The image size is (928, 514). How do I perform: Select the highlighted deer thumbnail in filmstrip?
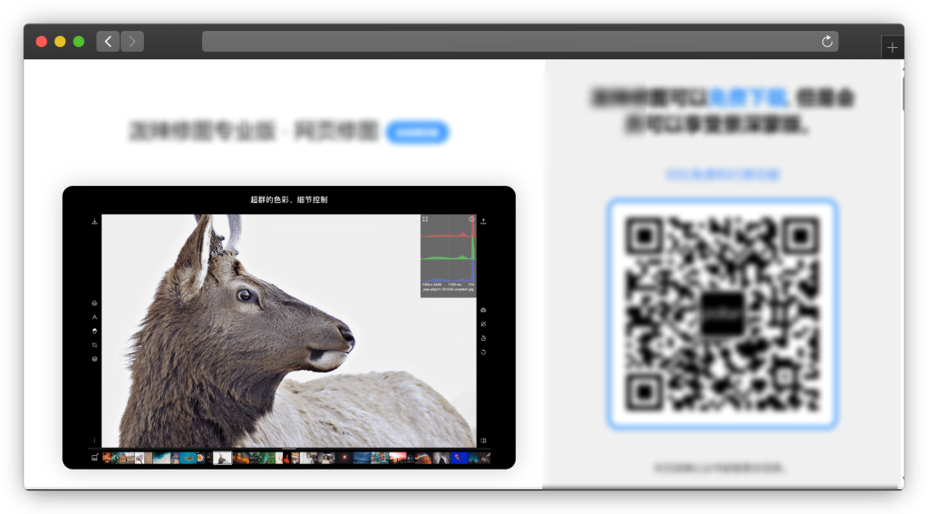[222, 458]
